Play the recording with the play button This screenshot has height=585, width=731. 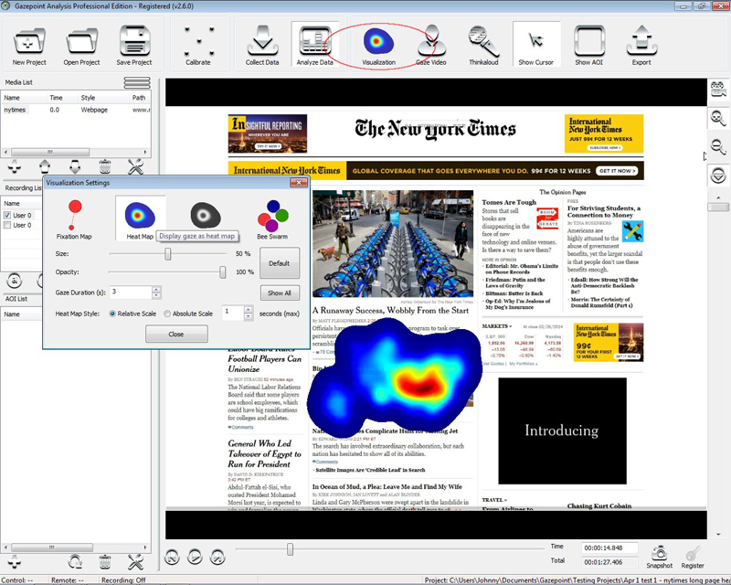(x=195, y=557)
